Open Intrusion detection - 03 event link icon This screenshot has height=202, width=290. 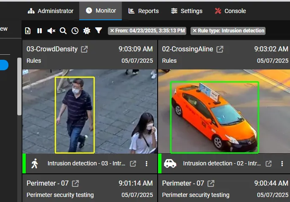click(x=133, y=164)
